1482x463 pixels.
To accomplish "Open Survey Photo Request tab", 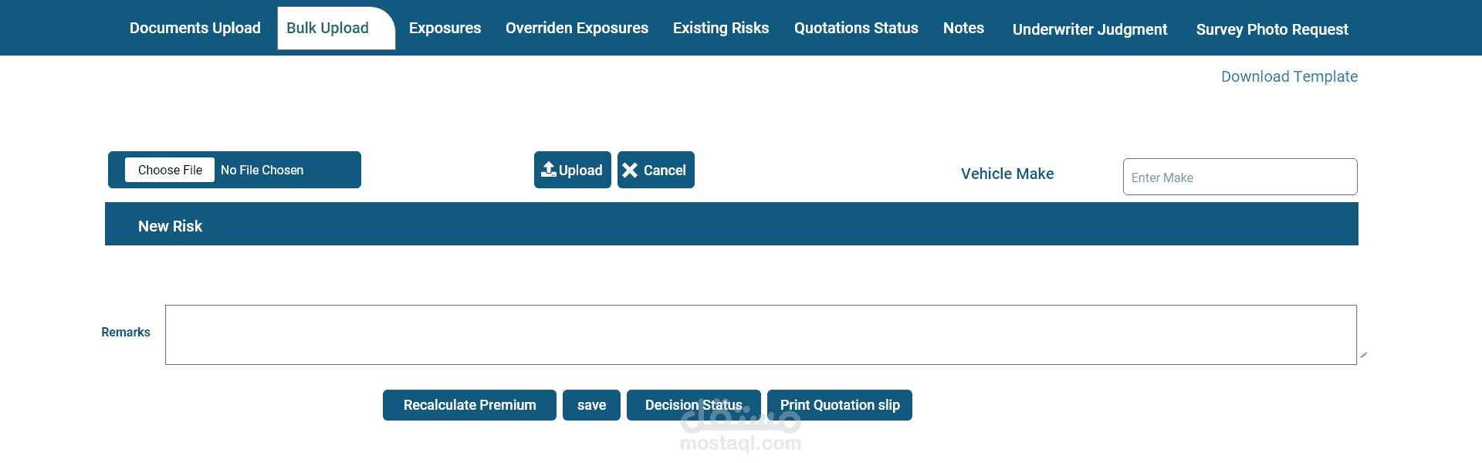I will [x=1272, y=29].
